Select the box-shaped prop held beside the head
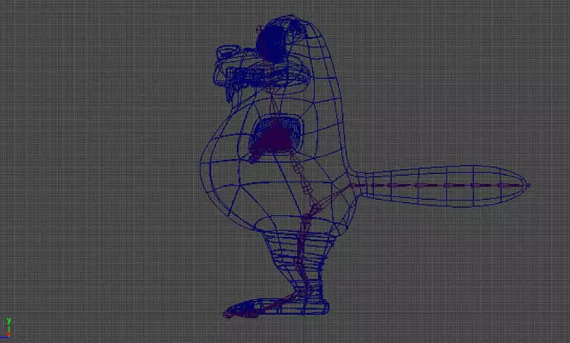This screenshot has width=570, height=343. point(228,52)
